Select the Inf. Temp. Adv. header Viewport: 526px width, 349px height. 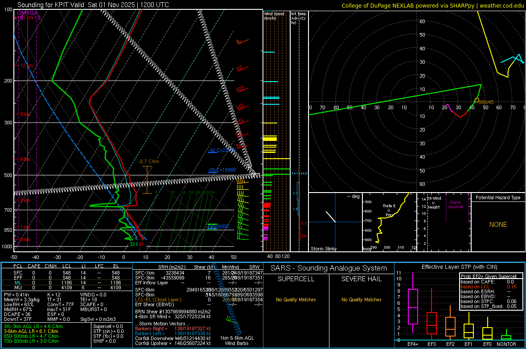[298, 18]
